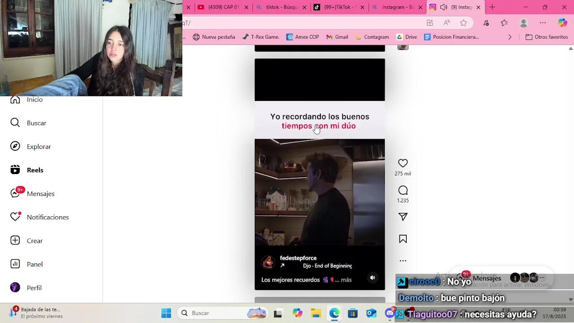Open the Djo End of Beginning audio link
This screenshot has height=323, width=574.
coord(327,266)
